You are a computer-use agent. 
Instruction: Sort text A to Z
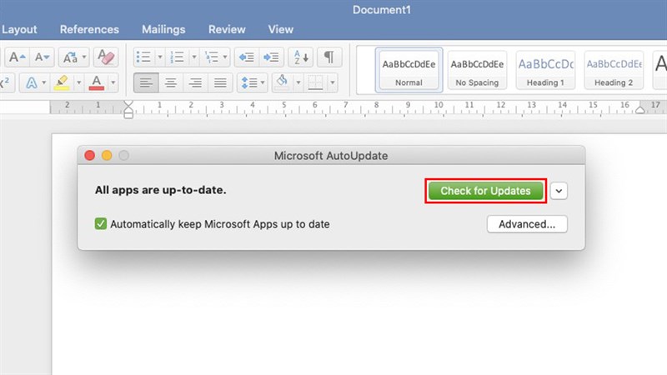[301, 57]
